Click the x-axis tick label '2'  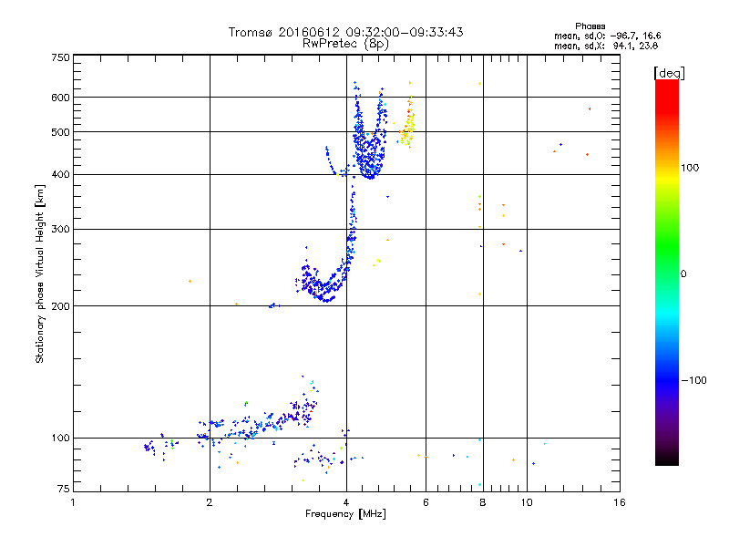pyautogui.click(x=210, y=503)
